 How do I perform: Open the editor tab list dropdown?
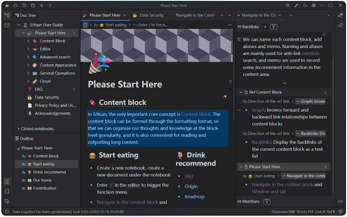point(230,15)
